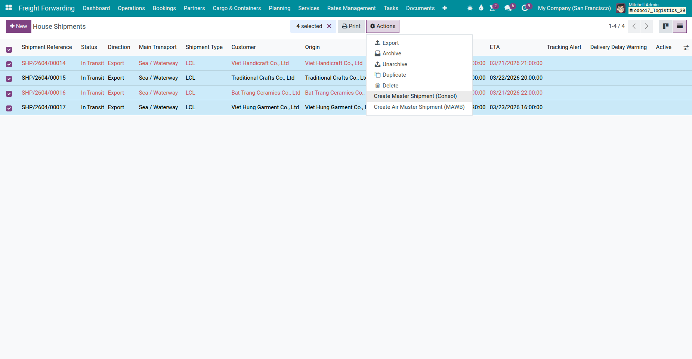Viewport: 692px width, 359px height.
Task: Open the Rates Management menu
Action: 351,8
